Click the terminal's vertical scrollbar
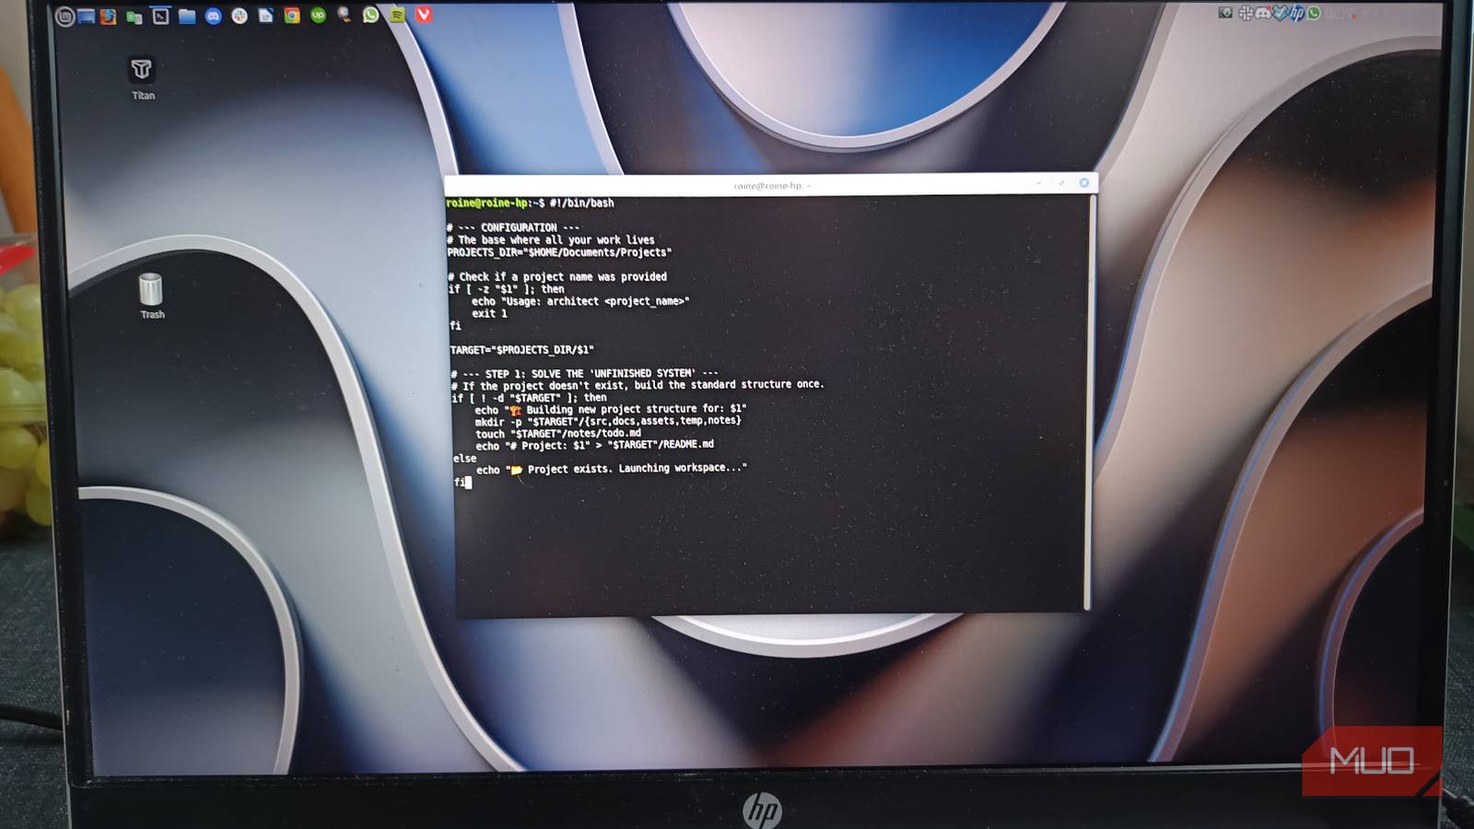The width and height of the screenshot is (1474, 829). 1089,403
